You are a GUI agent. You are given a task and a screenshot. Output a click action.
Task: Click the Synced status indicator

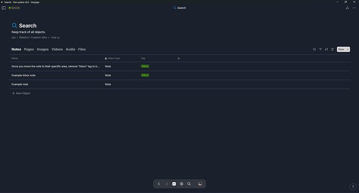[x=14, y=8]
